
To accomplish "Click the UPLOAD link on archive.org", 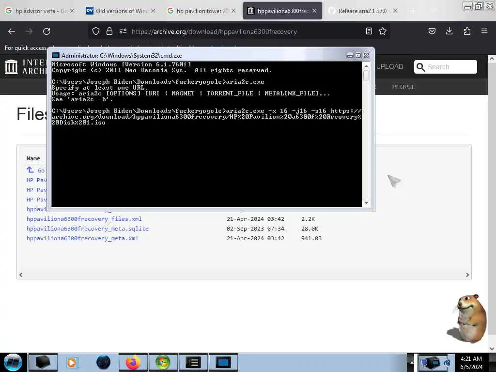I will pyautogui.click(x=390, y=66).
